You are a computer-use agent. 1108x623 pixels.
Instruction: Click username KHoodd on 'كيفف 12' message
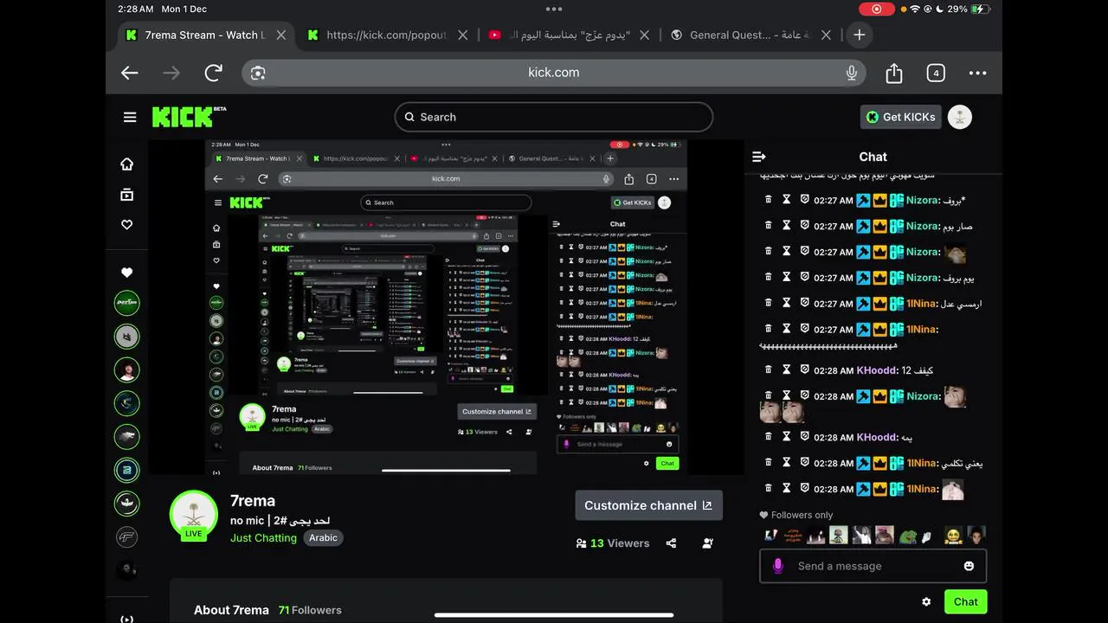coord(878,369)
